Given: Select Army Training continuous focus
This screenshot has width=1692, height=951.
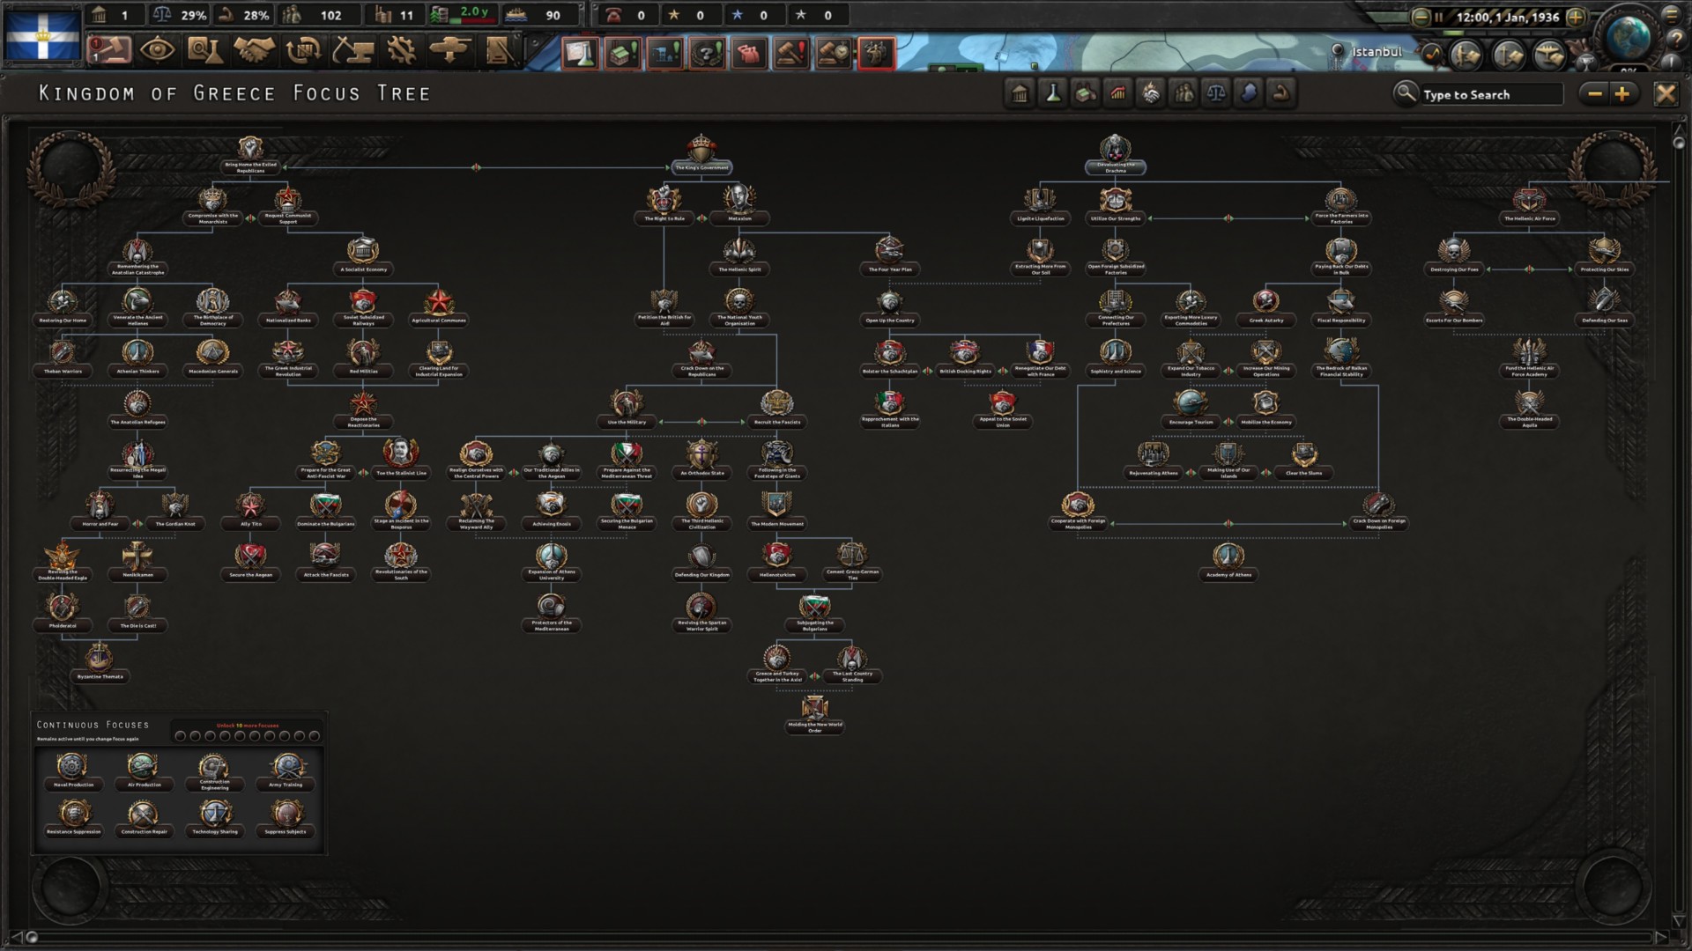Looking at the screenshot, I should point(286,769).
